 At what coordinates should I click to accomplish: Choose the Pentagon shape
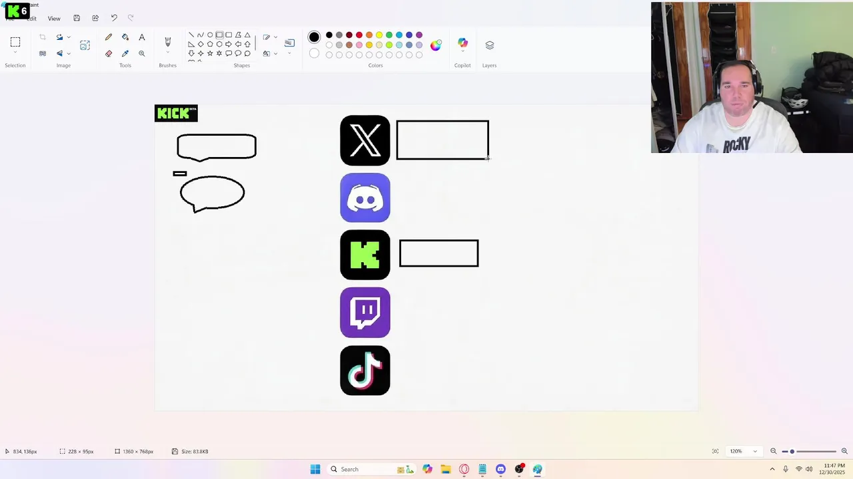click(x=210, y=44)
